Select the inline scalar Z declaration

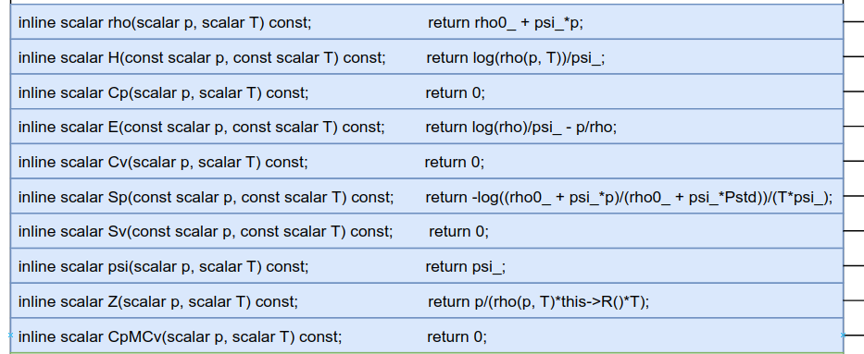157,301
